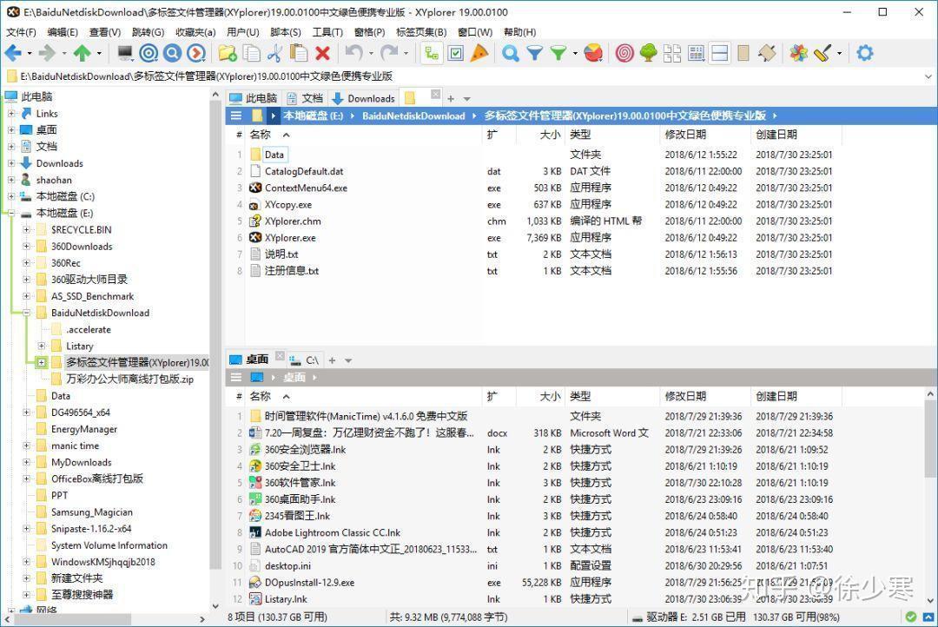Open the Drives computer monitor toolbar icon

125,53
